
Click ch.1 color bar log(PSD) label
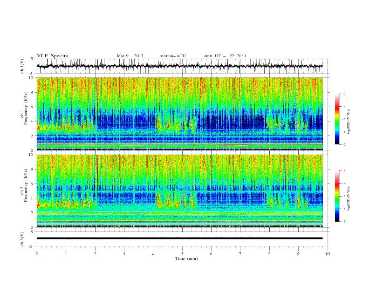[x=349, y=122]
